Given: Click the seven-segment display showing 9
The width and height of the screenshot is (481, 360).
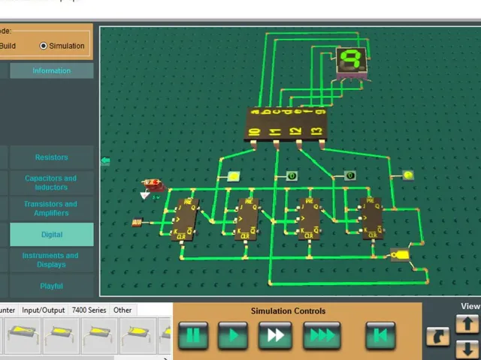Looking at the screenshot, I should tap(351, 61).
